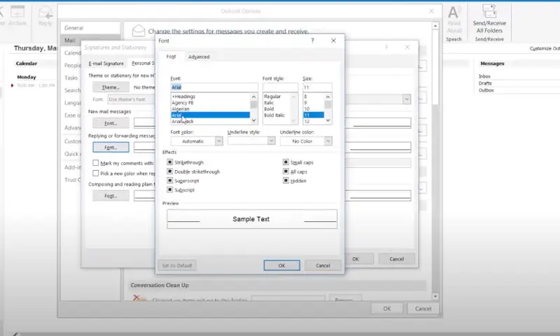The height and width of the screenshot is (336, 560).
Task: Click OK in the Font dialog
Action: (282, 265)
